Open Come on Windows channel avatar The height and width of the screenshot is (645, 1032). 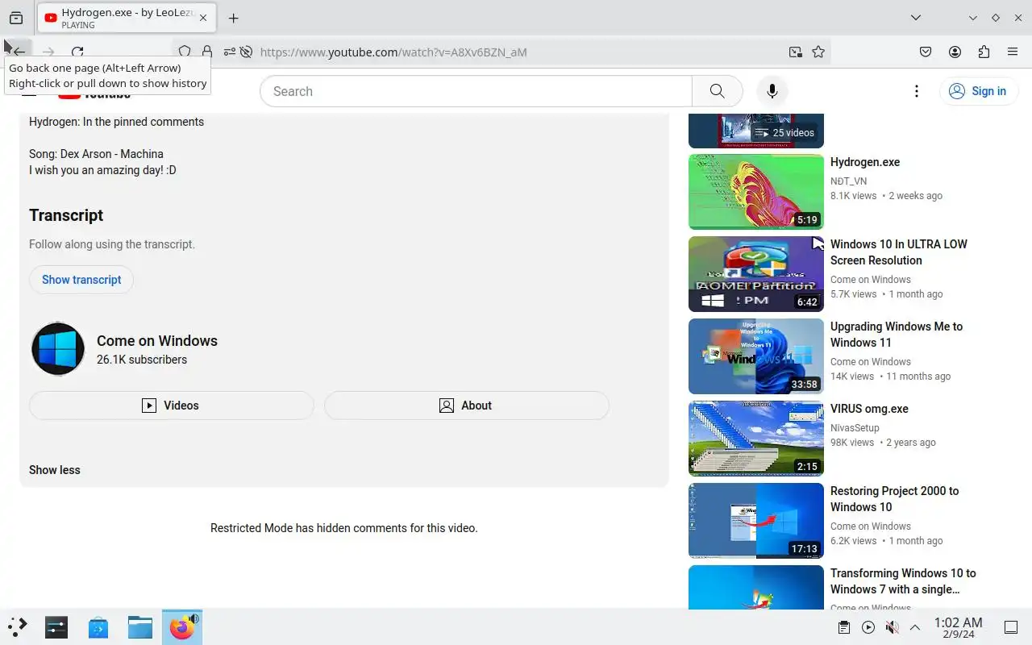pos(58,349)
